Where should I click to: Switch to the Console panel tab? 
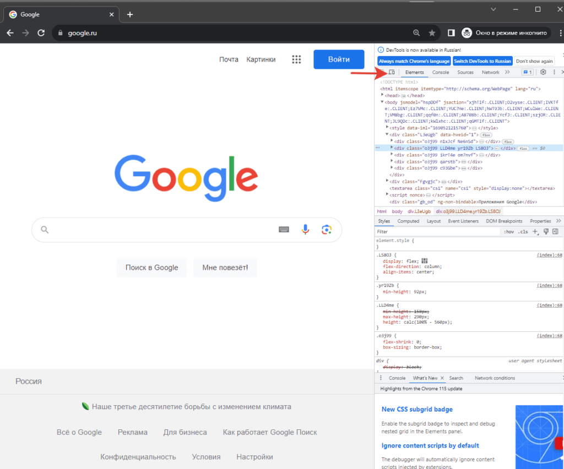(x=440, y=72)
